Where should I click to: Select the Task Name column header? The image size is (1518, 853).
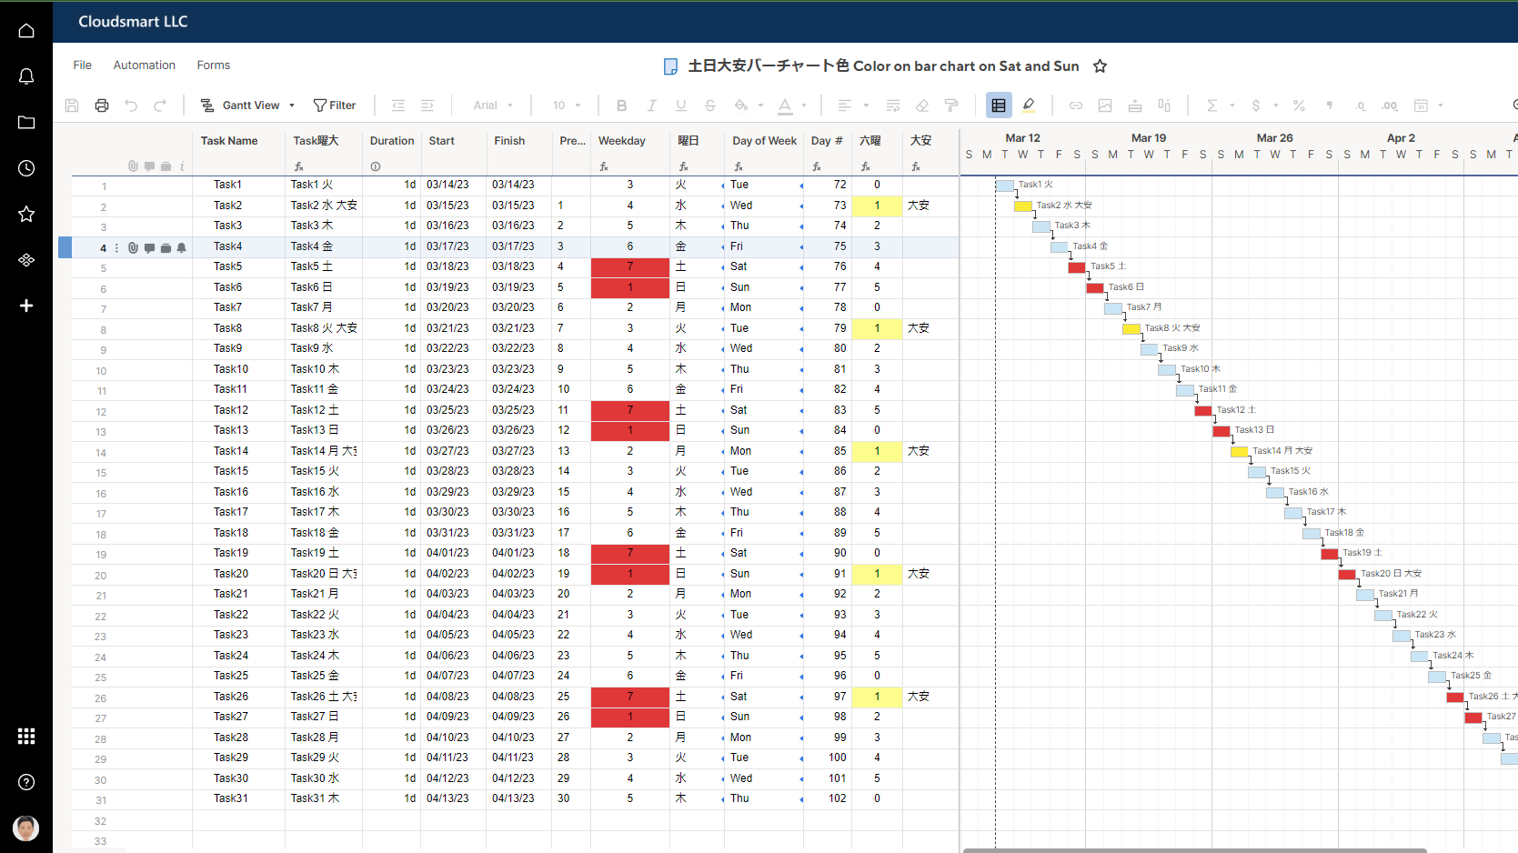(x=229, y=141)
